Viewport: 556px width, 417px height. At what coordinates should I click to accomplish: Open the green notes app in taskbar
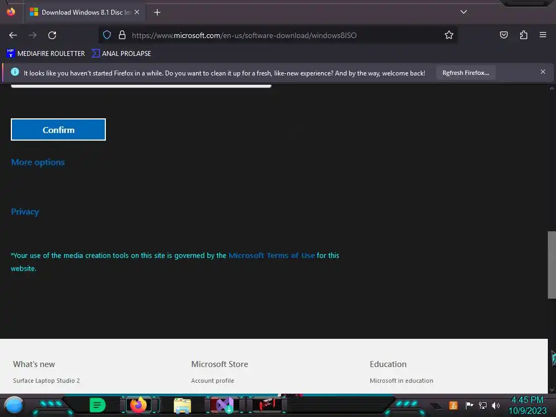[x=98, y=405]
